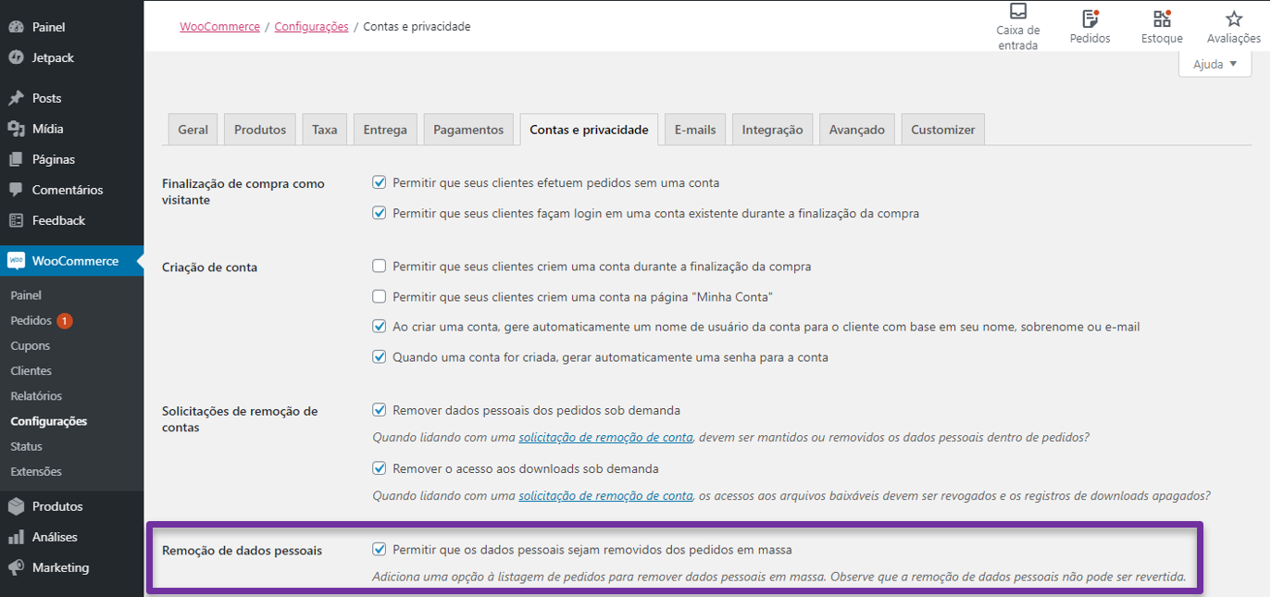Switch to the Customizer tab
The image size is (1271, 597).
[x=942, y=130]
